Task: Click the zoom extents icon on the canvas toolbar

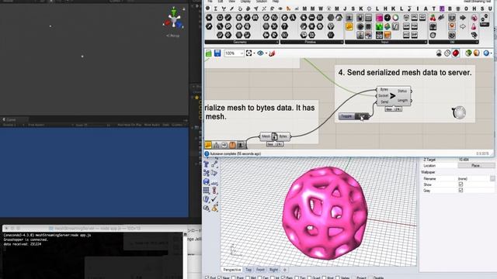Action: (x=249, y=53)
